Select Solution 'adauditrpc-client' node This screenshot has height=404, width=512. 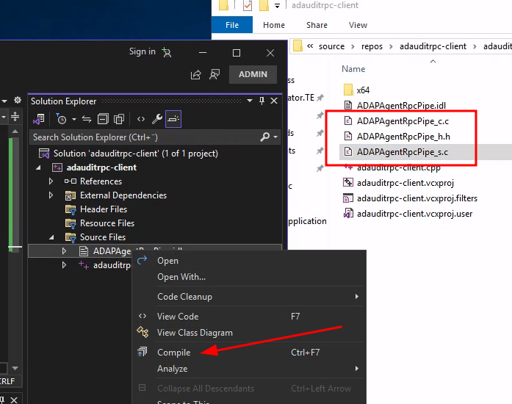(135, 154)
